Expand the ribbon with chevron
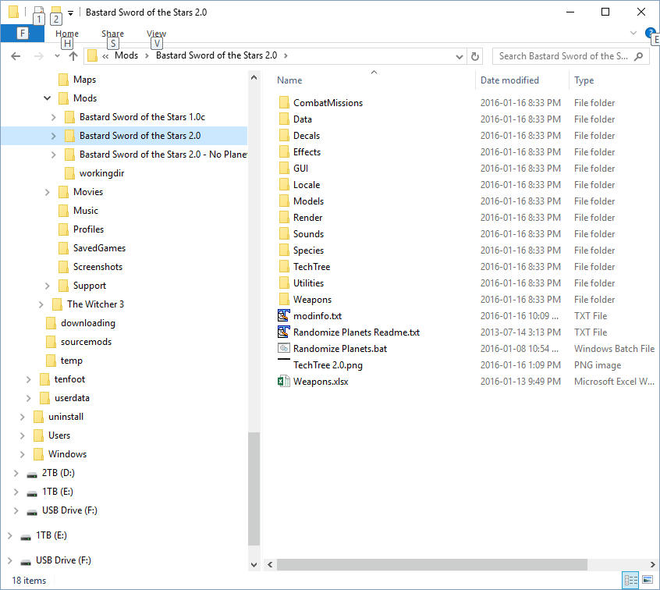 [633, 33]
